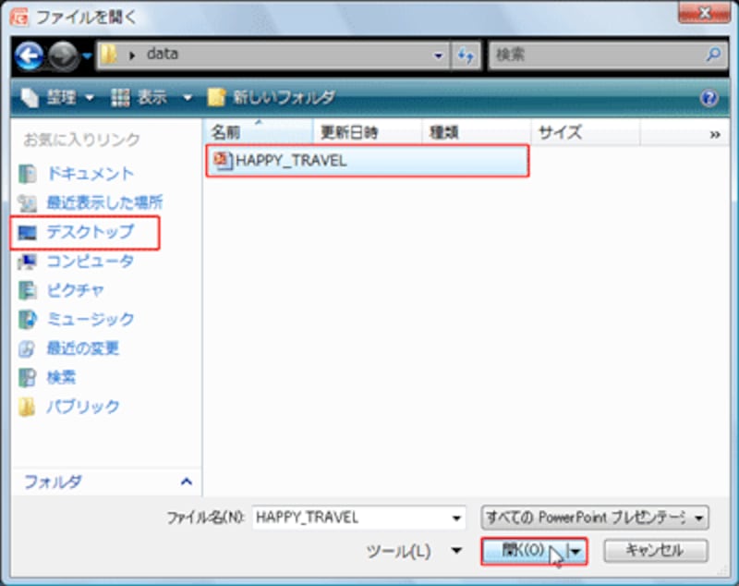739x586 pixels.
Task: Click the 新しいフォルダ button
Action: point(272,98)
